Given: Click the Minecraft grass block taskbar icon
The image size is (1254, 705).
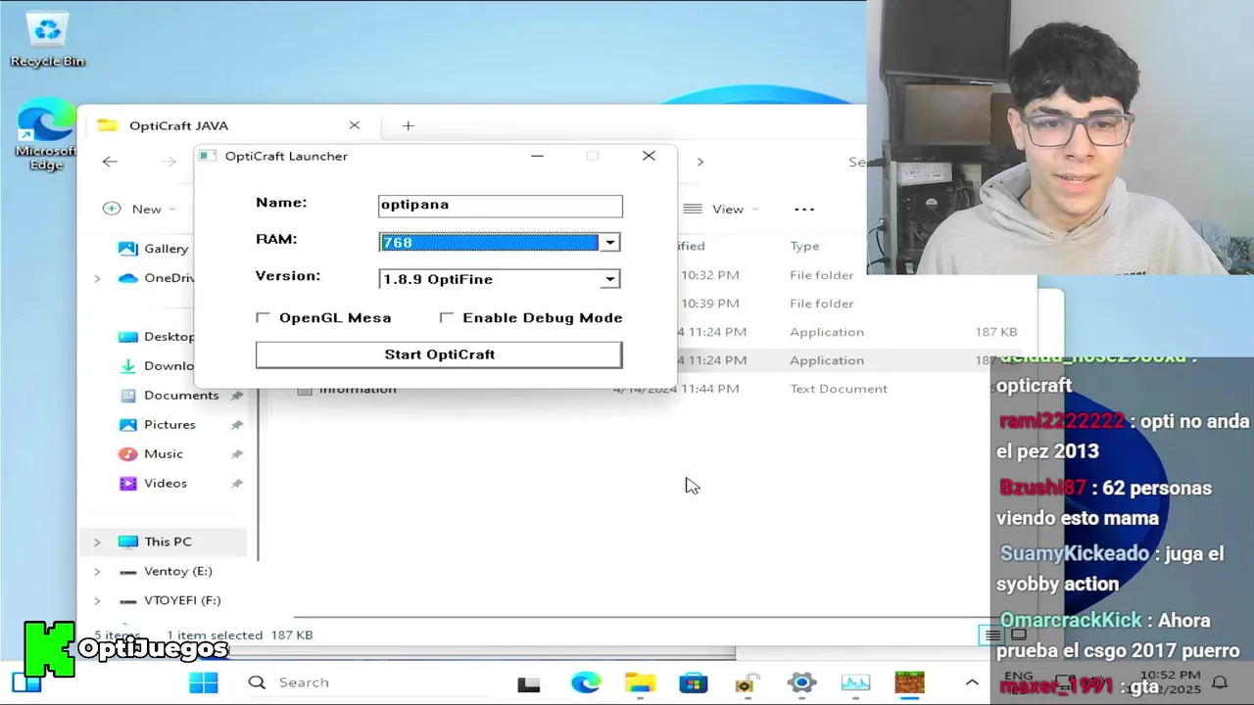Looking at the screenshot, I should coord(909,682).
